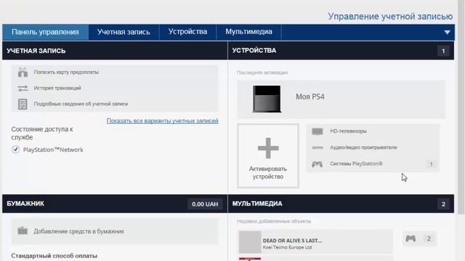Click the Системы PlayStation controller icon

pos(317,164)
